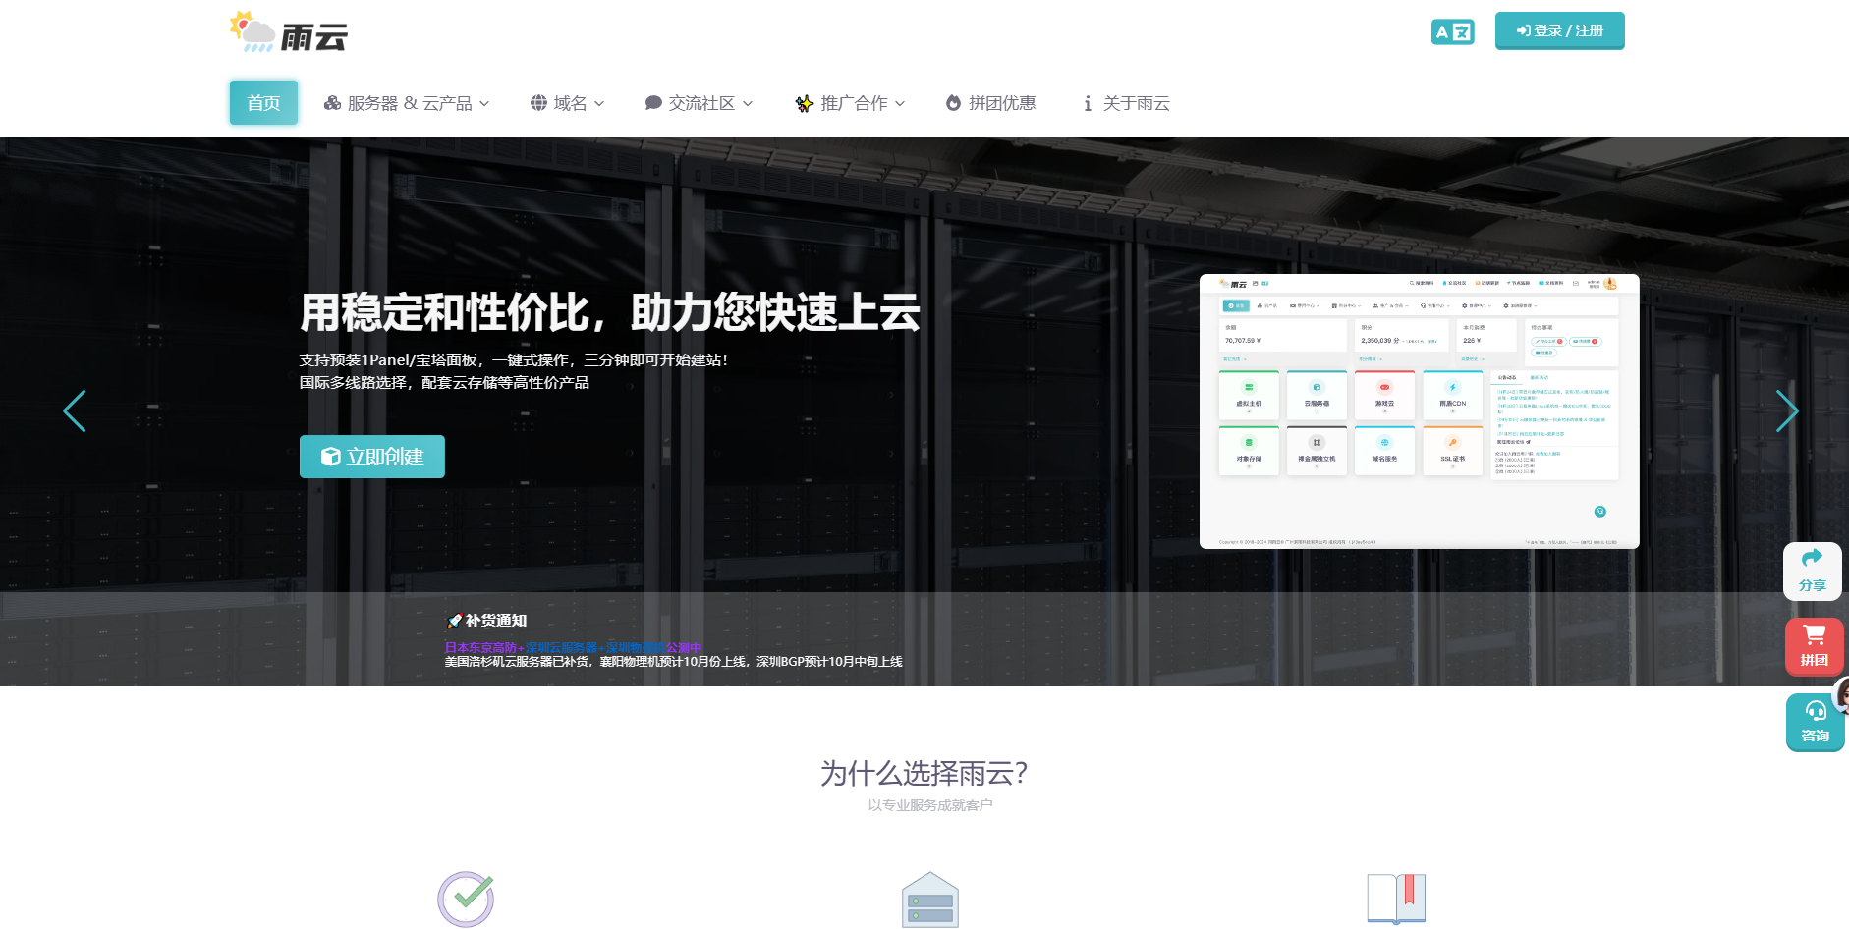Image resolution: width=1849 pixels, height=929 pixels.
Task: Click the green checkmark feature icon
Action: (466, 898)
